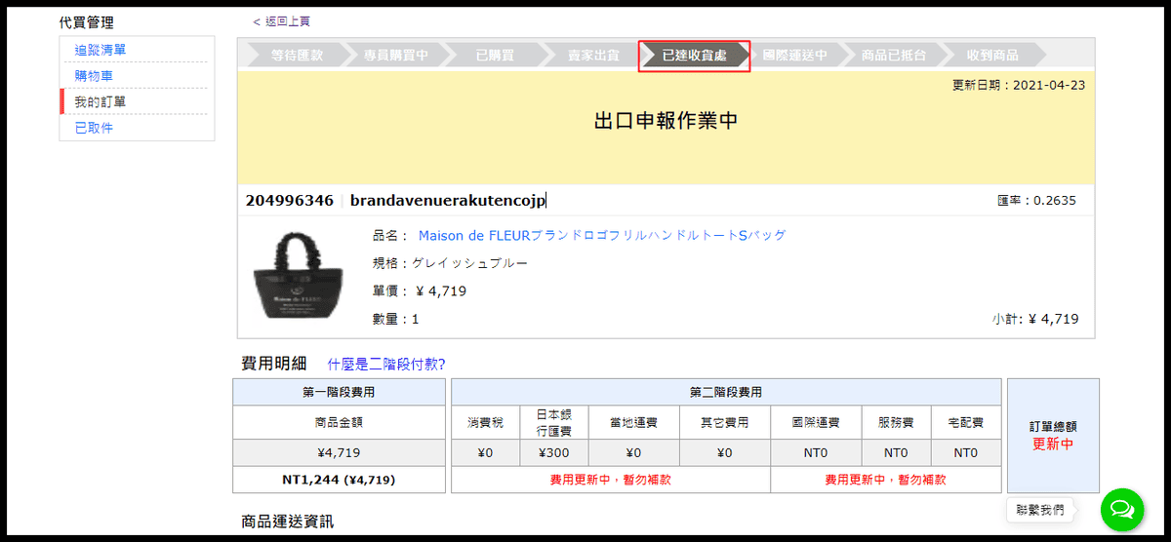This screenshot has width=1171, height=542.
Task: Click the 服務費 column header
Action: click(896, 422)
